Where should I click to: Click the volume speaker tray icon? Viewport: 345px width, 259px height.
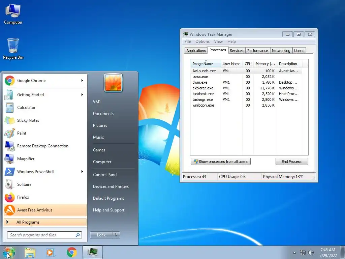point(311,253)
